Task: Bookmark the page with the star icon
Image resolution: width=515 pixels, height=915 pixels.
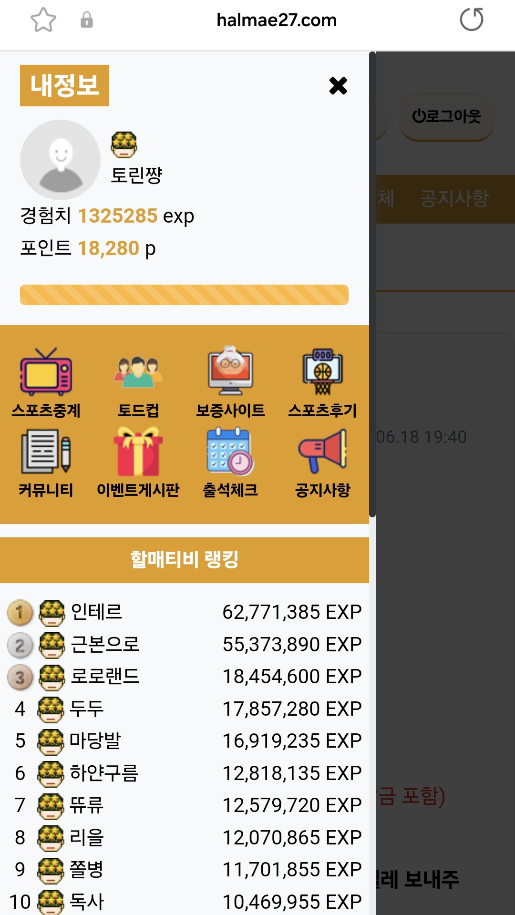Action: [43, 20]
